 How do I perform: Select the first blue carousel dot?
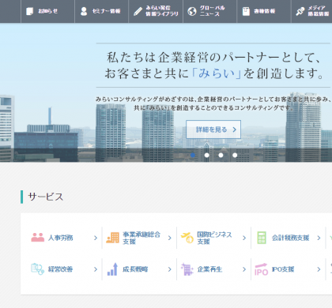tap(193, 155)
